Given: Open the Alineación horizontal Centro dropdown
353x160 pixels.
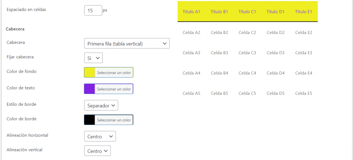Looking at the screenshot, I should (x=100, y=136).
